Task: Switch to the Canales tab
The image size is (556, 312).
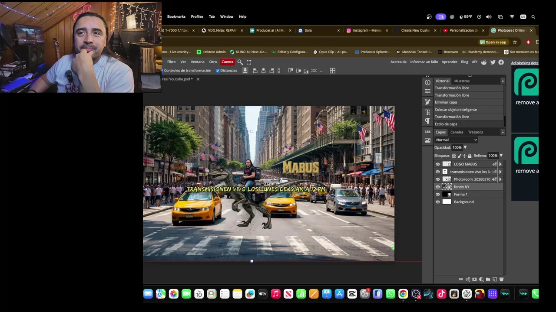Action: pos(457,132)
